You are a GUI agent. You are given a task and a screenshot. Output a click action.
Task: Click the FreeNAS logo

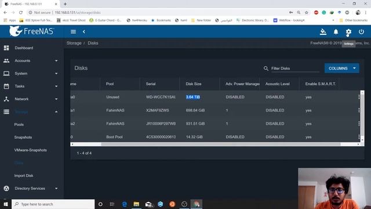pos(31,31)
